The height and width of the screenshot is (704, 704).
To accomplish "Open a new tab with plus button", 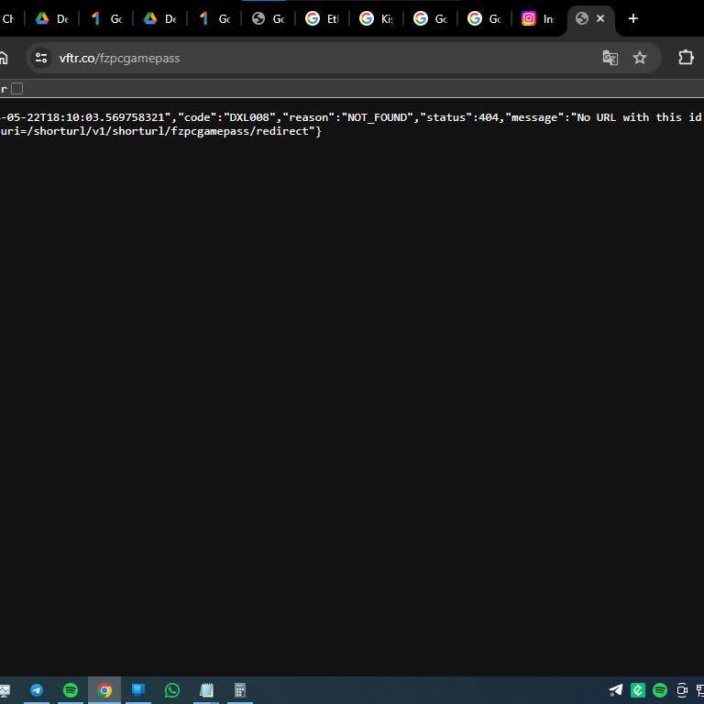I will [x=632, y=18].
